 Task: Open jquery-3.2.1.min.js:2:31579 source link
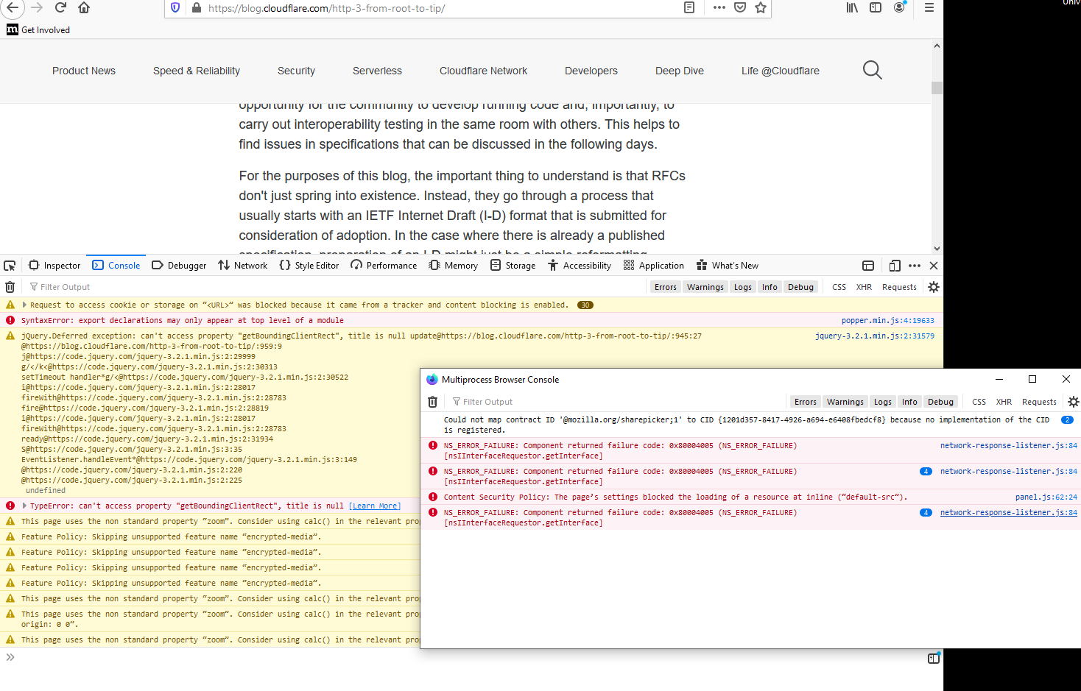875,336
